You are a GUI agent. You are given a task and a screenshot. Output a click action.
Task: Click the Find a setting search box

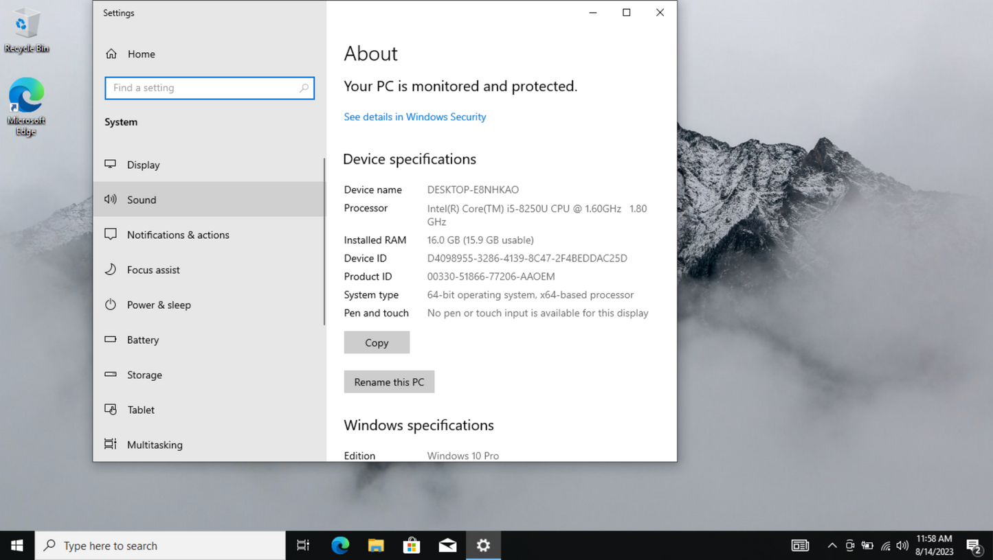coord(203,88)
